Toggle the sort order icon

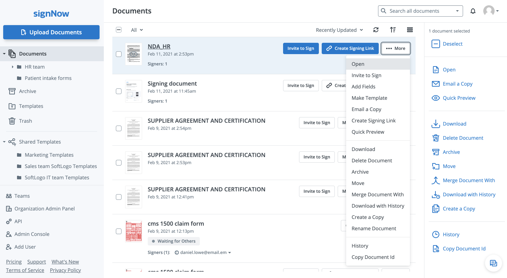pos(393,30)
